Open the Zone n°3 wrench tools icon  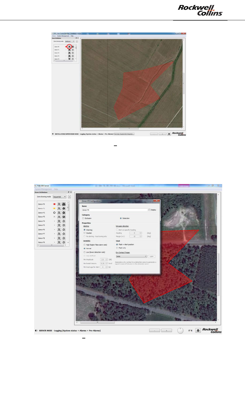59,217
